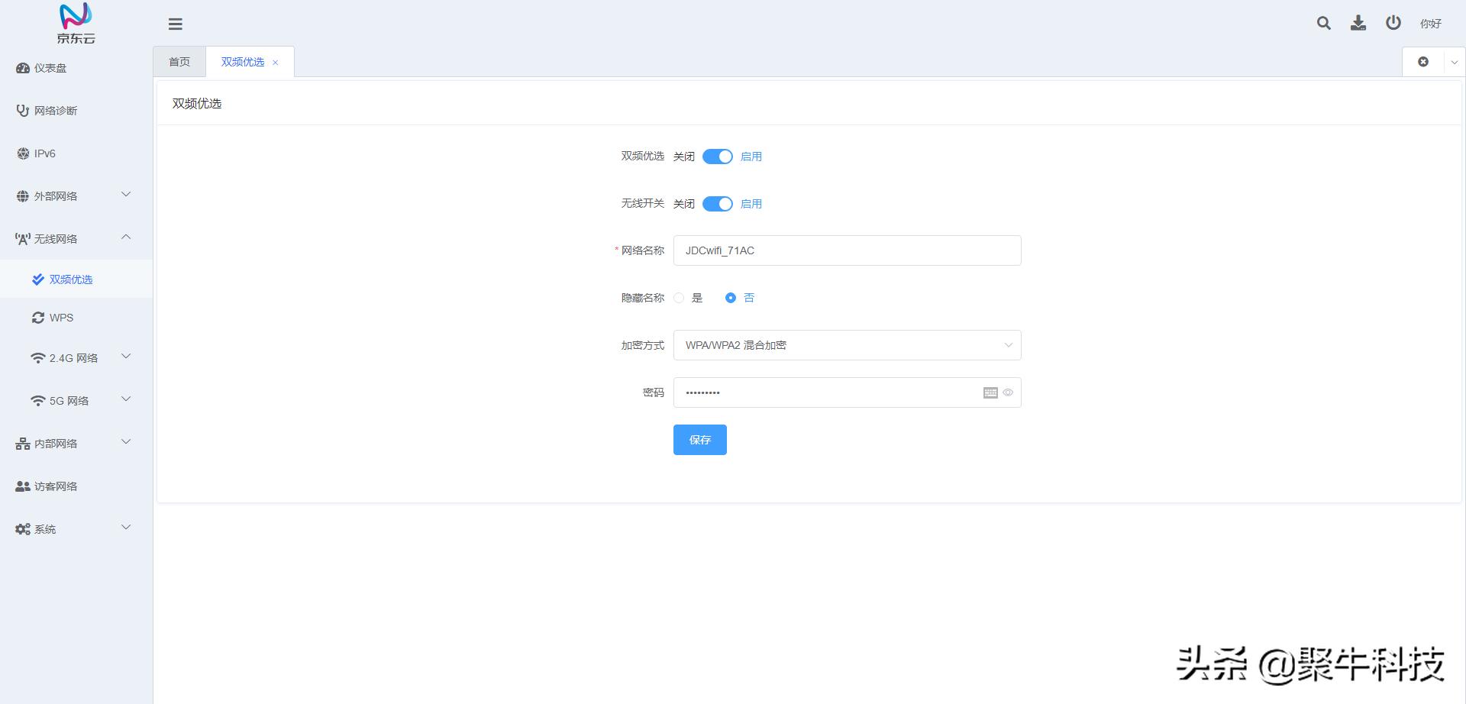Image resolution: width=1466 pixels, height=704 pixels.
Task: Click the WPS refresh icon
Action: pyautogui.click(x=37, y=318)
